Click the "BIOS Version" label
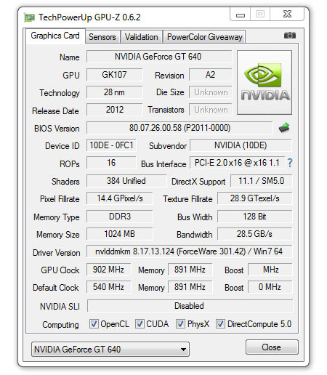 tap(57, 129)
